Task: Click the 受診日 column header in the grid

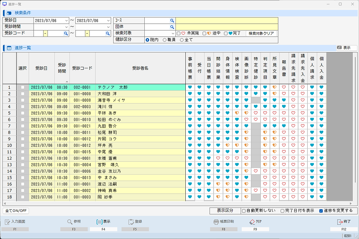Action: click(42, 68)
